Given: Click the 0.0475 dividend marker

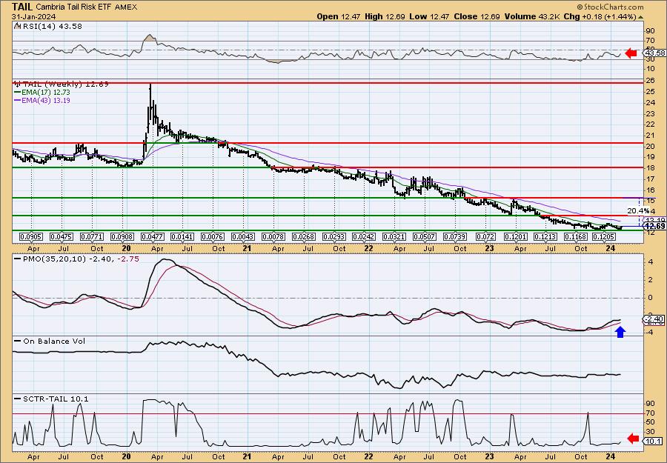Looking at the screenshot, I should click(62, 236).
